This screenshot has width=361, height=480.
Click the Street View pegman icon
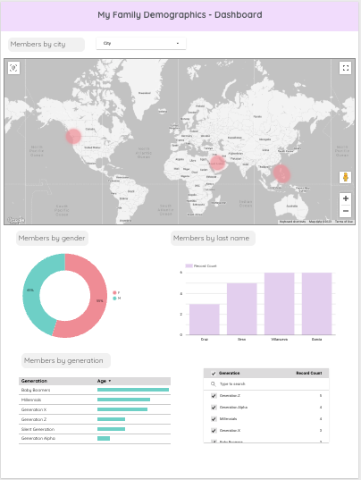pos(346,177)
